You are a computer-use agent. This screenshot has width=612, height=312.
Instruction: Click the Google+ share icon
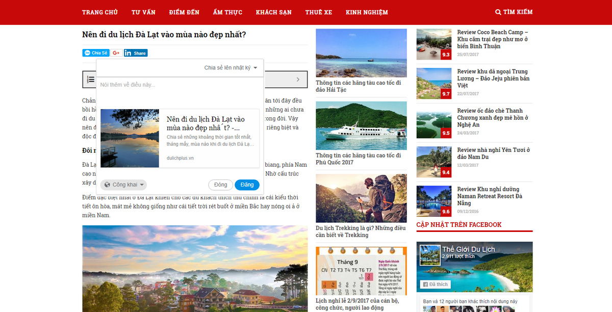[x=116, y=53]
